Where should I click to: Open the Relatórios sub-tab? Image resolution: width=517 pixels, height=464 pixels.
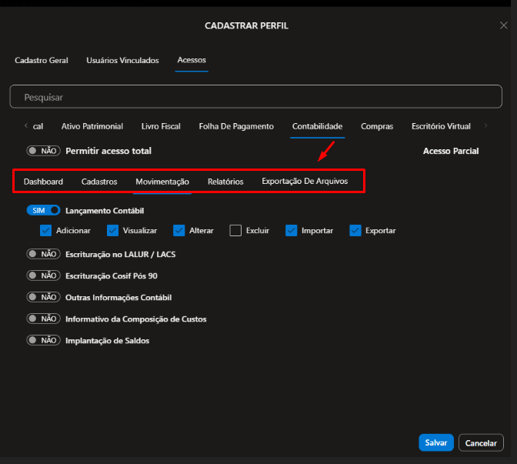[x=225, y=182]
